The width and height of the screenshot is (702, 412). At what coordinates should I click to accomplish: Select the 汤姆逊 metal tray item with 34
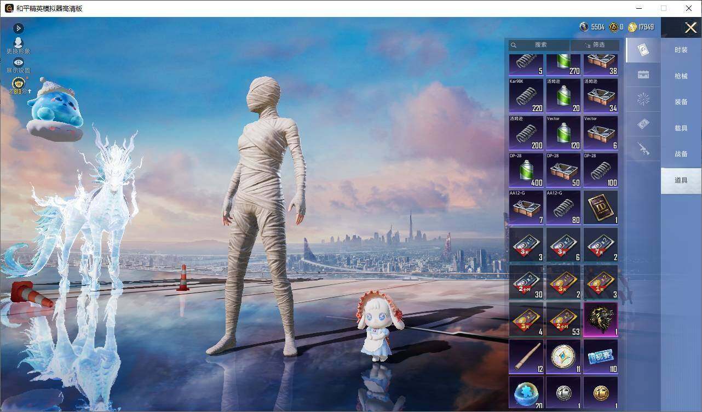pyautogui.click(x=601, y=95)
